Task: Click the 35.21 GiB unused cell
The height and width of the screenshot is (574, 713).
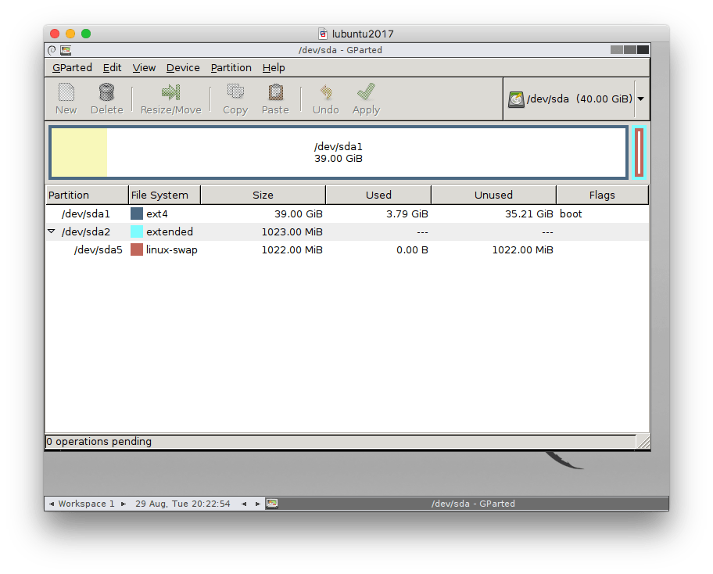Action: (528, 213)
